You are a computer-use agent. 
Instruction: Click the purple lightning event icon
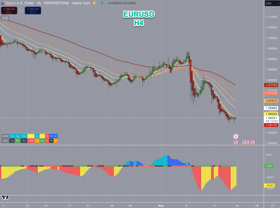(236, 136)
